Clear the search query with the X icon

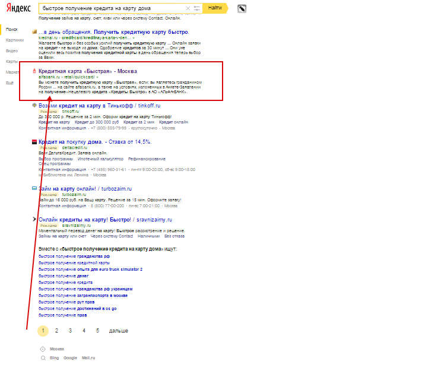pos(188,8)
